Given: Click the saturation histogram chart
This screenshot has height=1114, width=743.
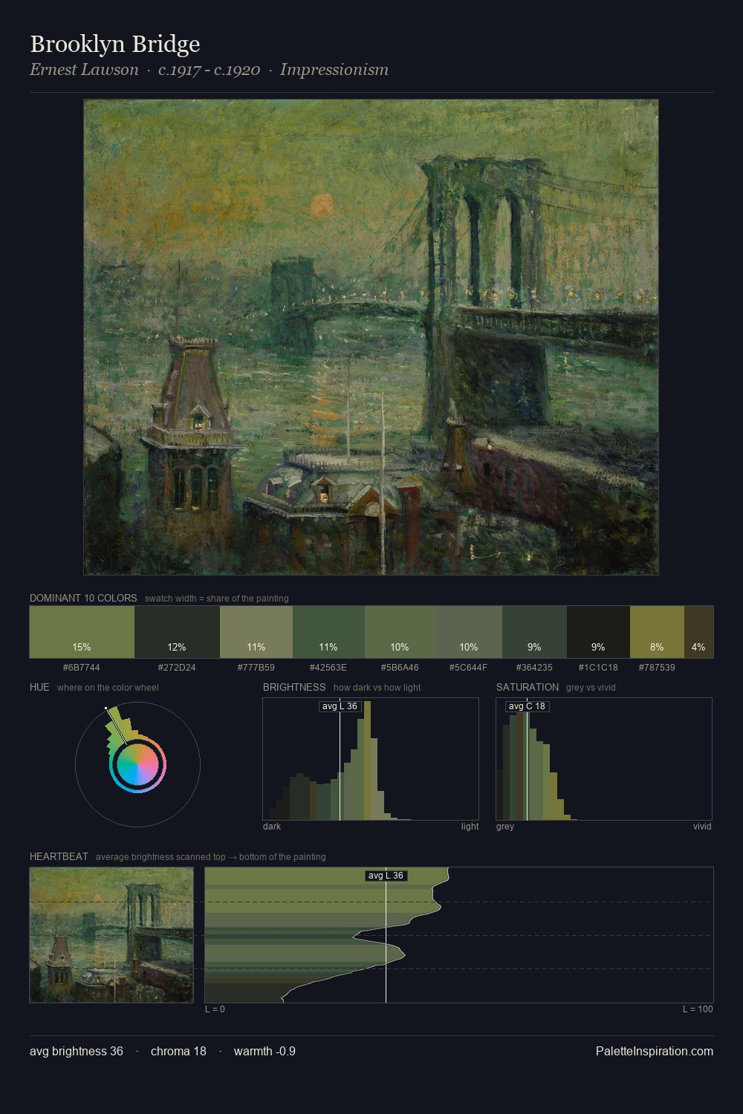Looking at the screenshot, I should click(604, 759).
